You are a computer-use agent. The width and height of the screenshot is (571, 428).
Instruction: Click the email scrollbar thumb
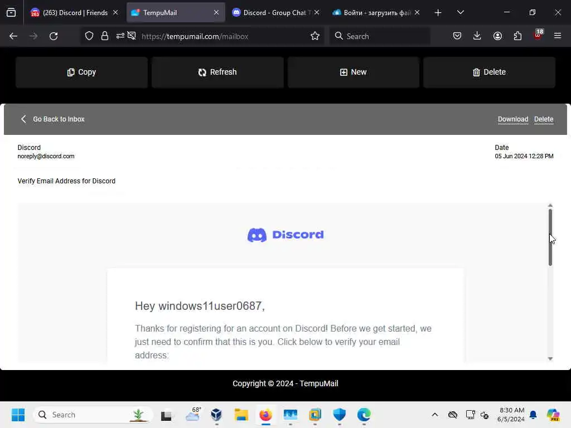(x=550, y=237)
